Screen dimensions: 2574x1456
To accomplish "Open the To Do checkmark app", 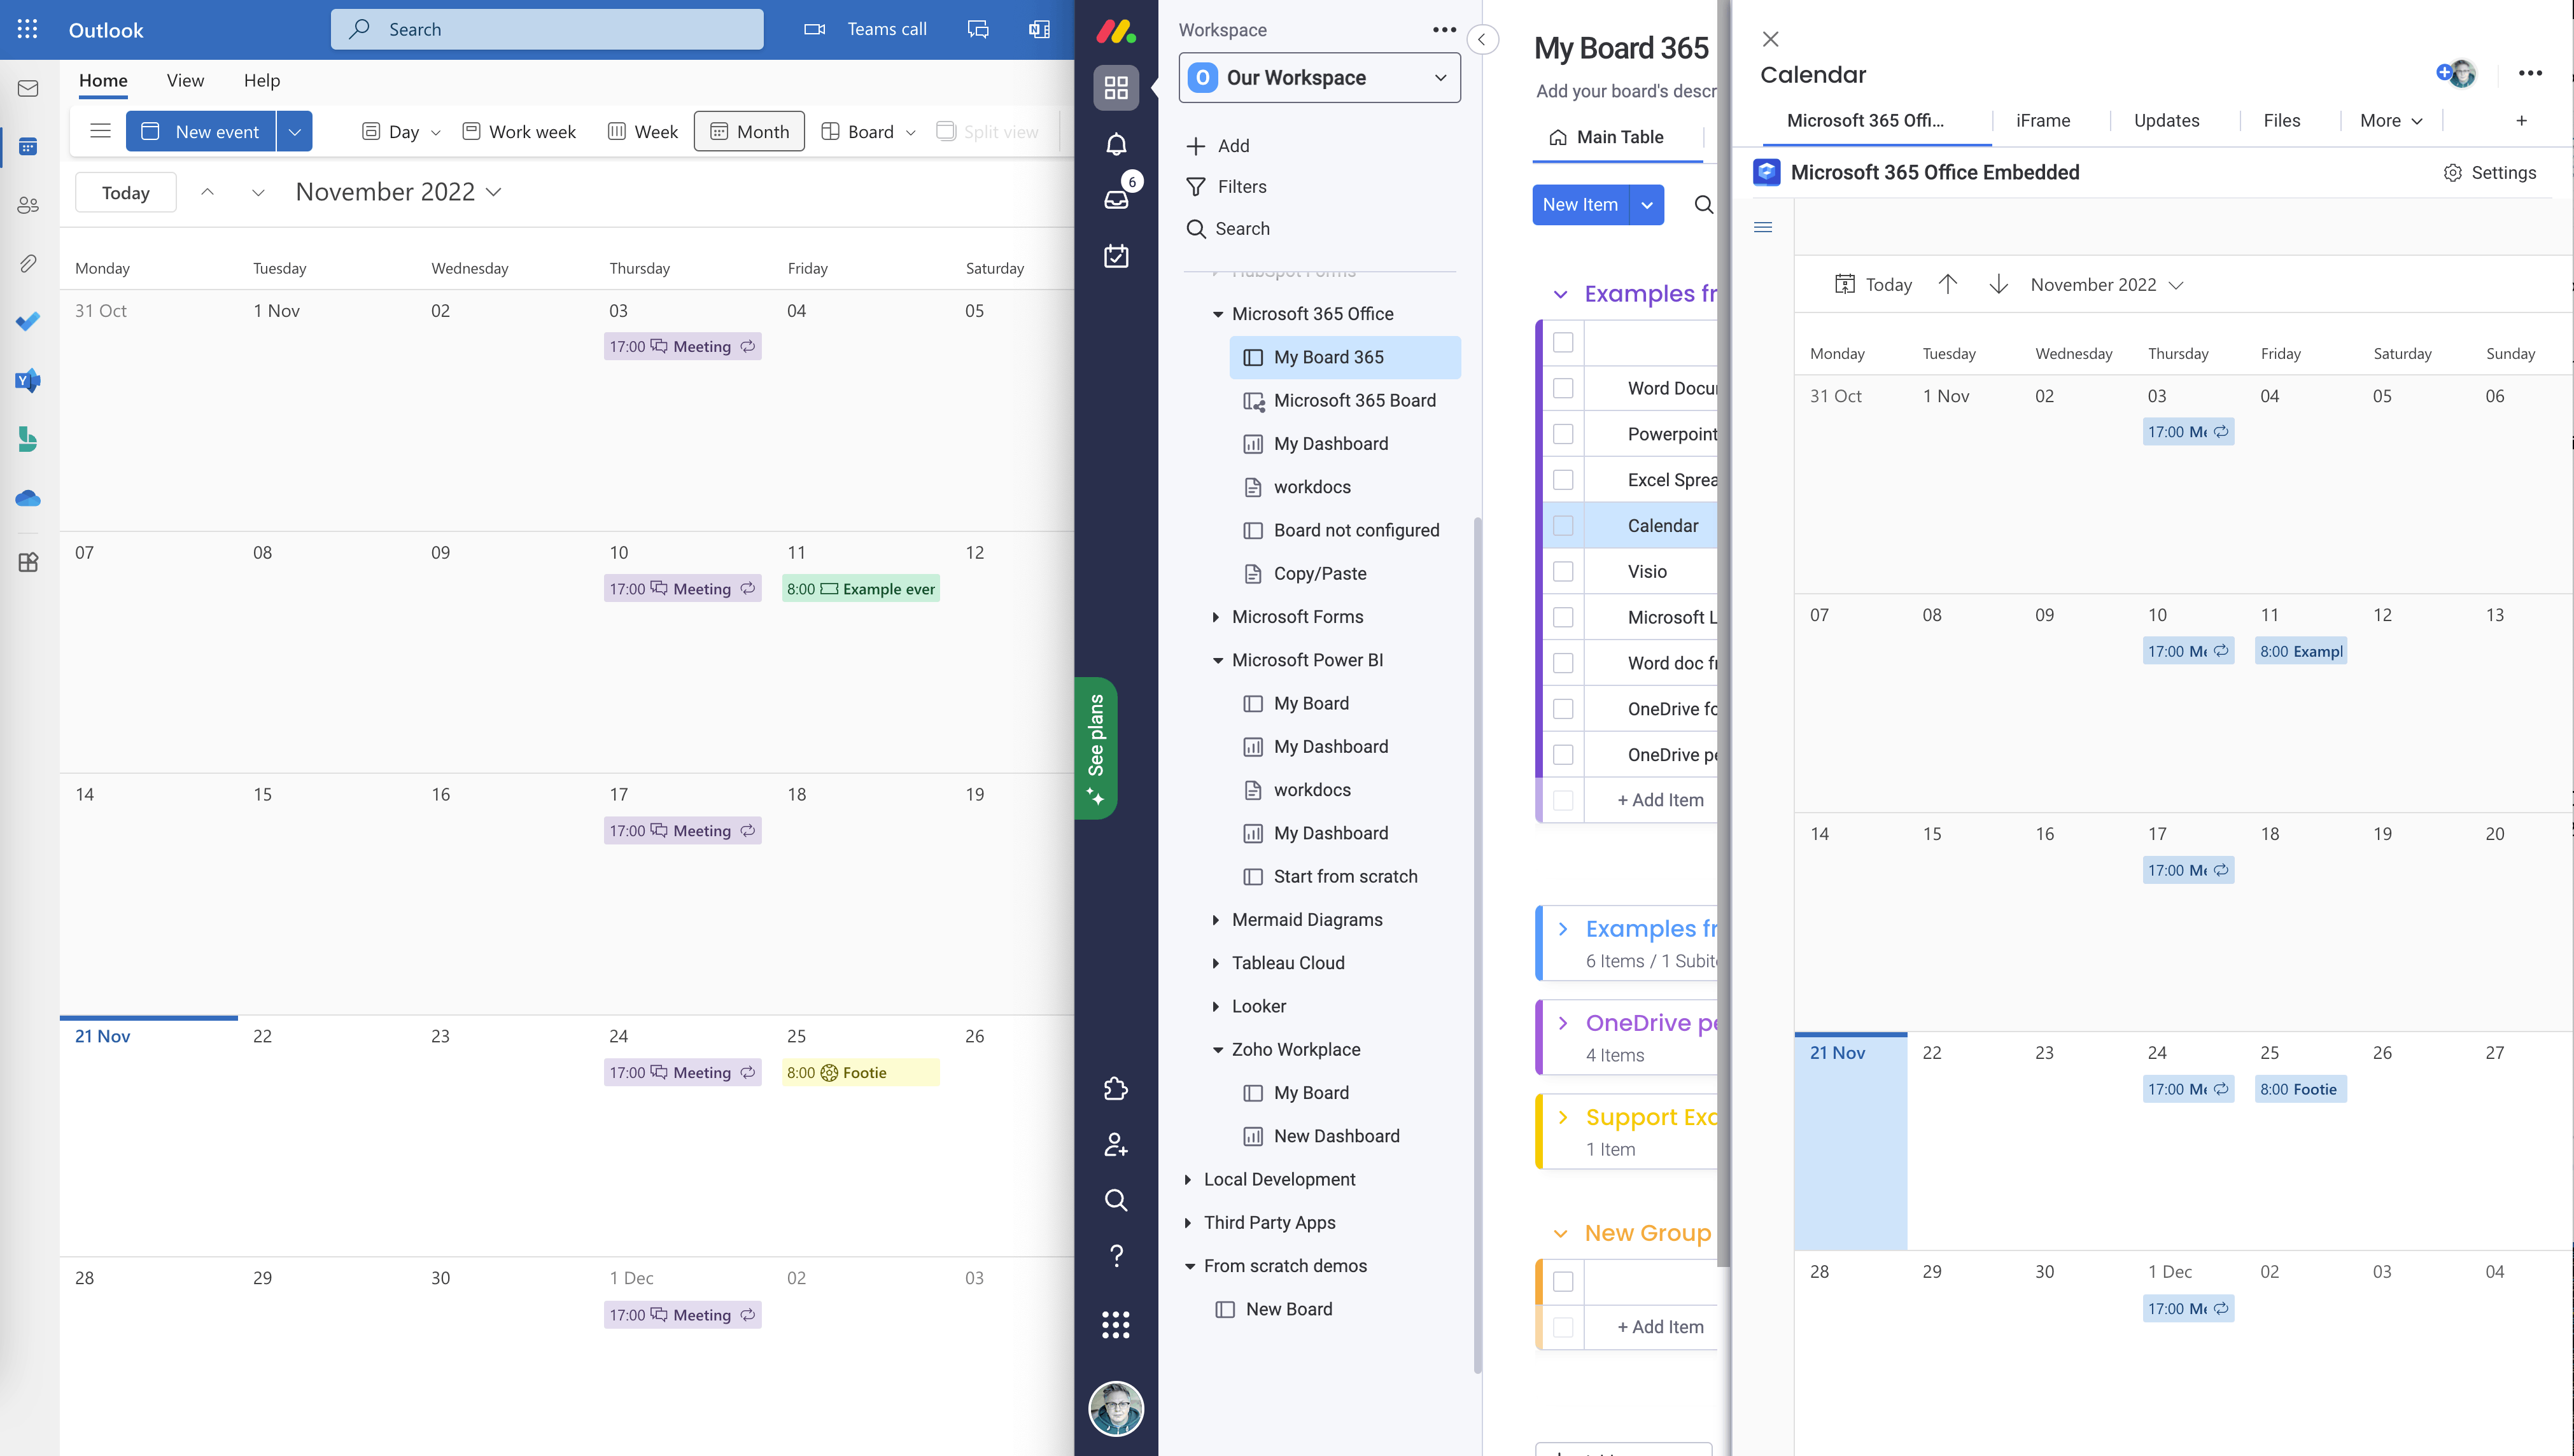I will pos(28,321).
